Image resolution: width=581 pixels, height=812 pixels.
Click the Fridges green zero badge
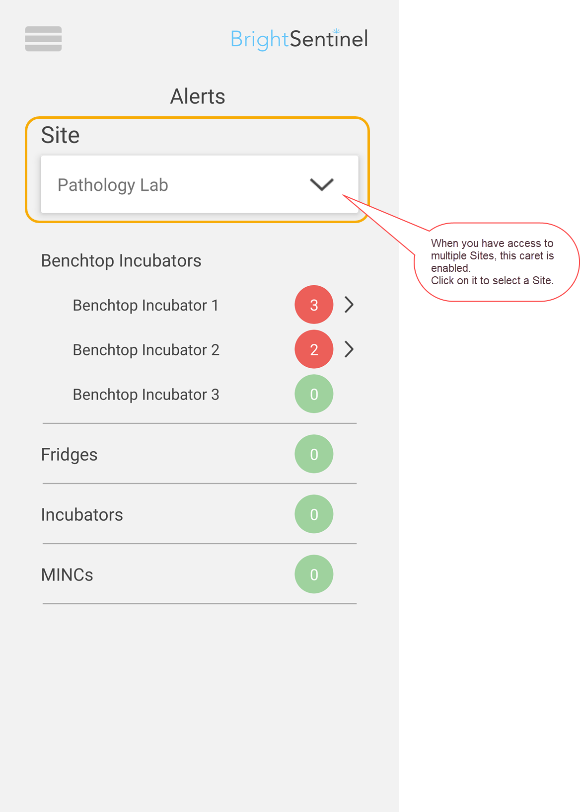[x=314, y=454]
